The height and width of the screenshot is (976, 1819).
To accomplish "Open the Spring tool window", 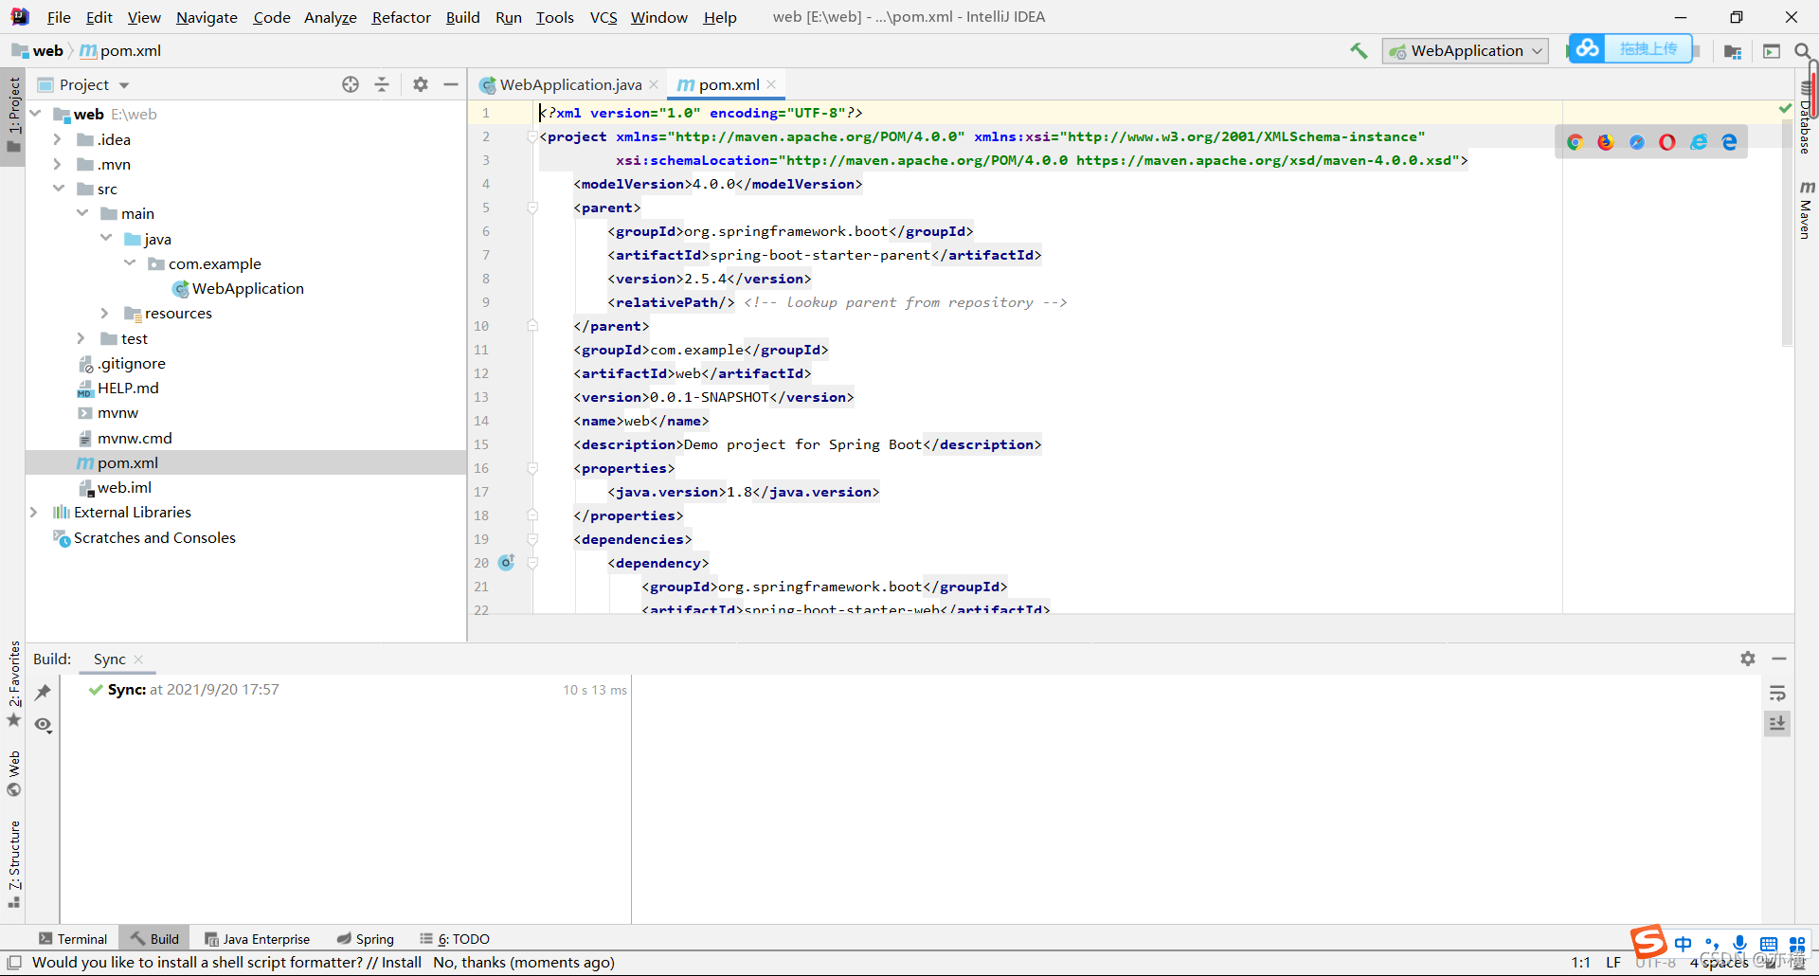I will (x=366, y=939).
